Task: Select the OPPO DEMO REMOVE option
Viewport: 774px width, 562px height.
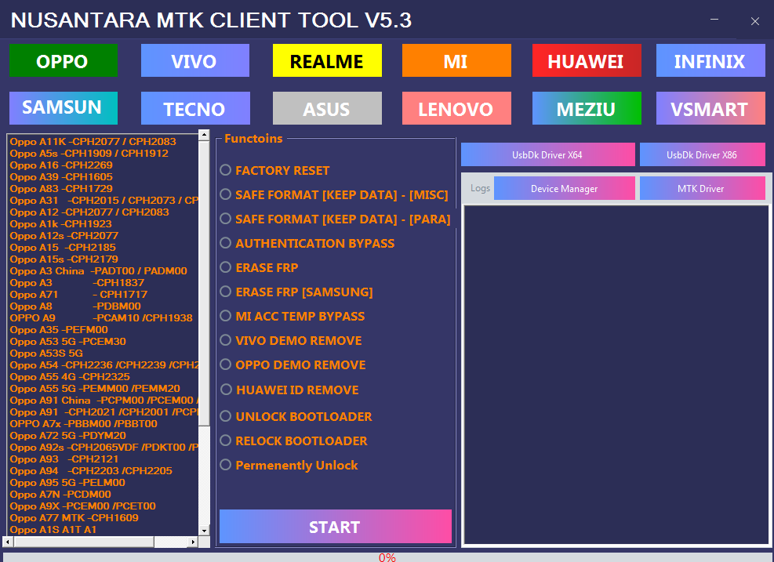Action: pos(226,364)
